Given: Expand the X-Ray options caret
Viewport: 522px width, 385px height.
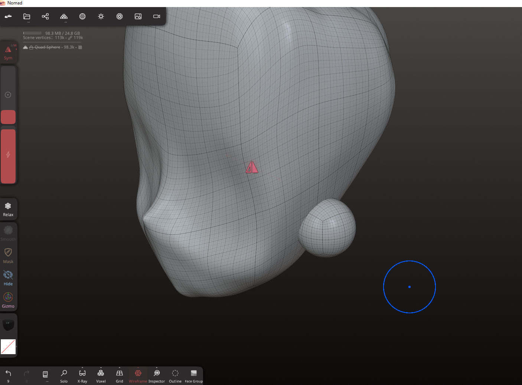Looking at the screenshot, I should [82, 368].
